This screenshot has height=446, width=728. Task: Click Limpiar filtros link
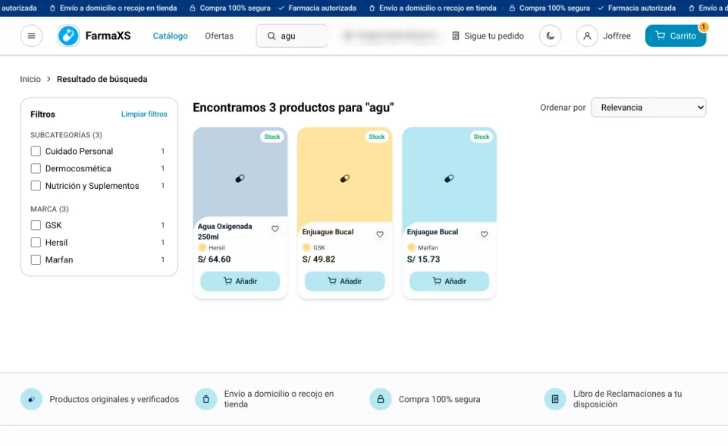coord(144,114)
